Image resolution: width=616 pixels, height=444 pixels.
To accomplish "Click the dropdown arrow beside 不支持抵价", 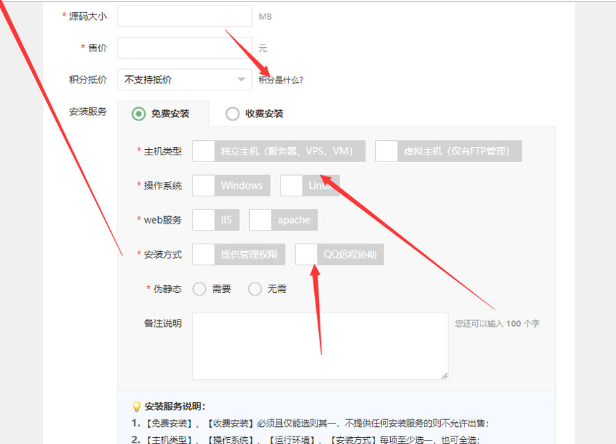I will coord(241,80).
